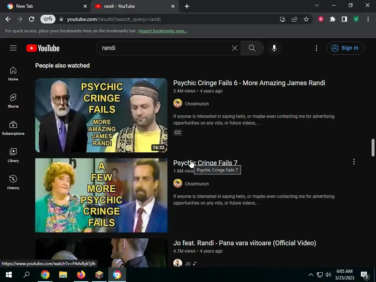This screenshot has width=376, height=282.
Task: Click JO channel avatar
Action: (x=178, y=263)
